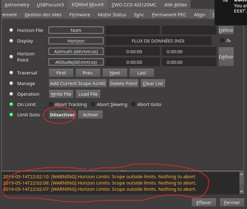Click log scrollbar up arrow
Screen dimensions: 247x209
coord(242,174)
